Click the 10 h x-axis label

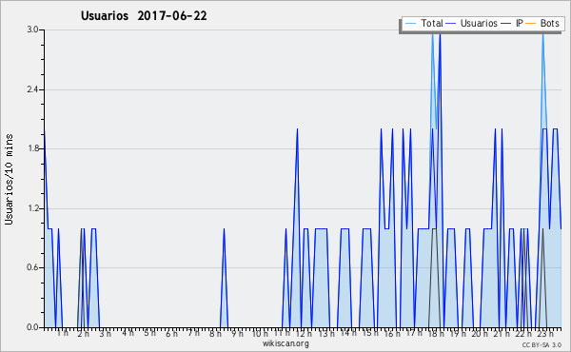[260, 333]
